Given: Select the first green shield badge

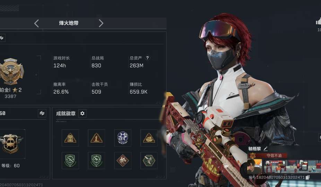Looking at the screenshot, I should point(70,160).
